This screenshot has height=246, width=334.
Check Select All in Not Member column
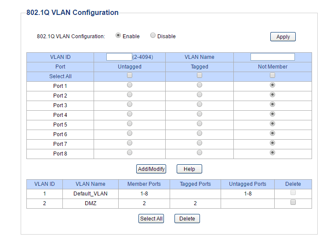(x=272, y=75)
